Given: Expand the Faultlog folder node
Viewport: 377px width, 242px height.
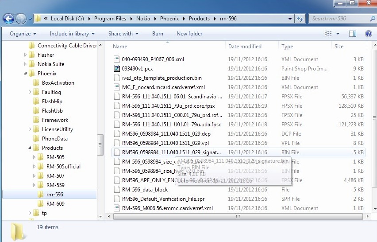Looking at the screenshot, I should pyautogui.click(x=30, y=92).
